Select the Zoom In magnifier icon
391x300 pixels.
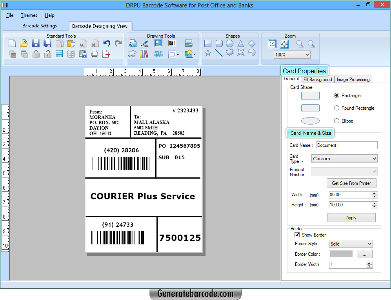[x=300, y=44]
